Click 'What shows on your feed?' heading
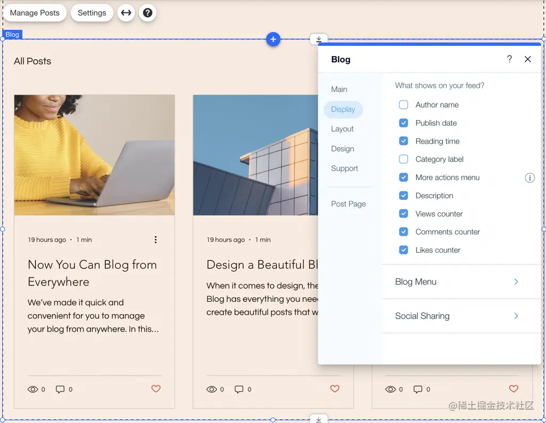 (439, 86)
